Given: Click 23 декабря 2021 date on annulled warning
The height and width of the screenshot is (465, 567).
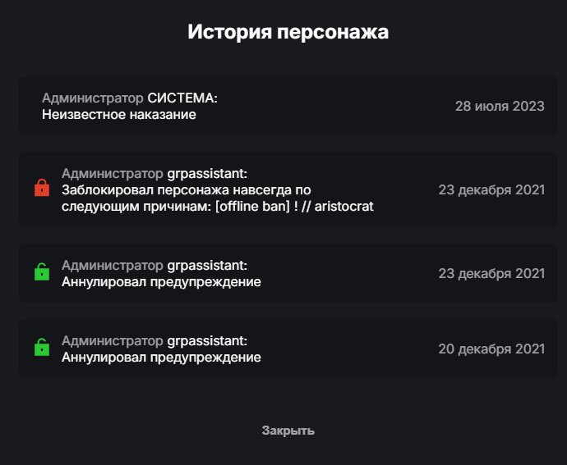Looking at the screenshot, I should pyautogui.click(x=491, y=273).
